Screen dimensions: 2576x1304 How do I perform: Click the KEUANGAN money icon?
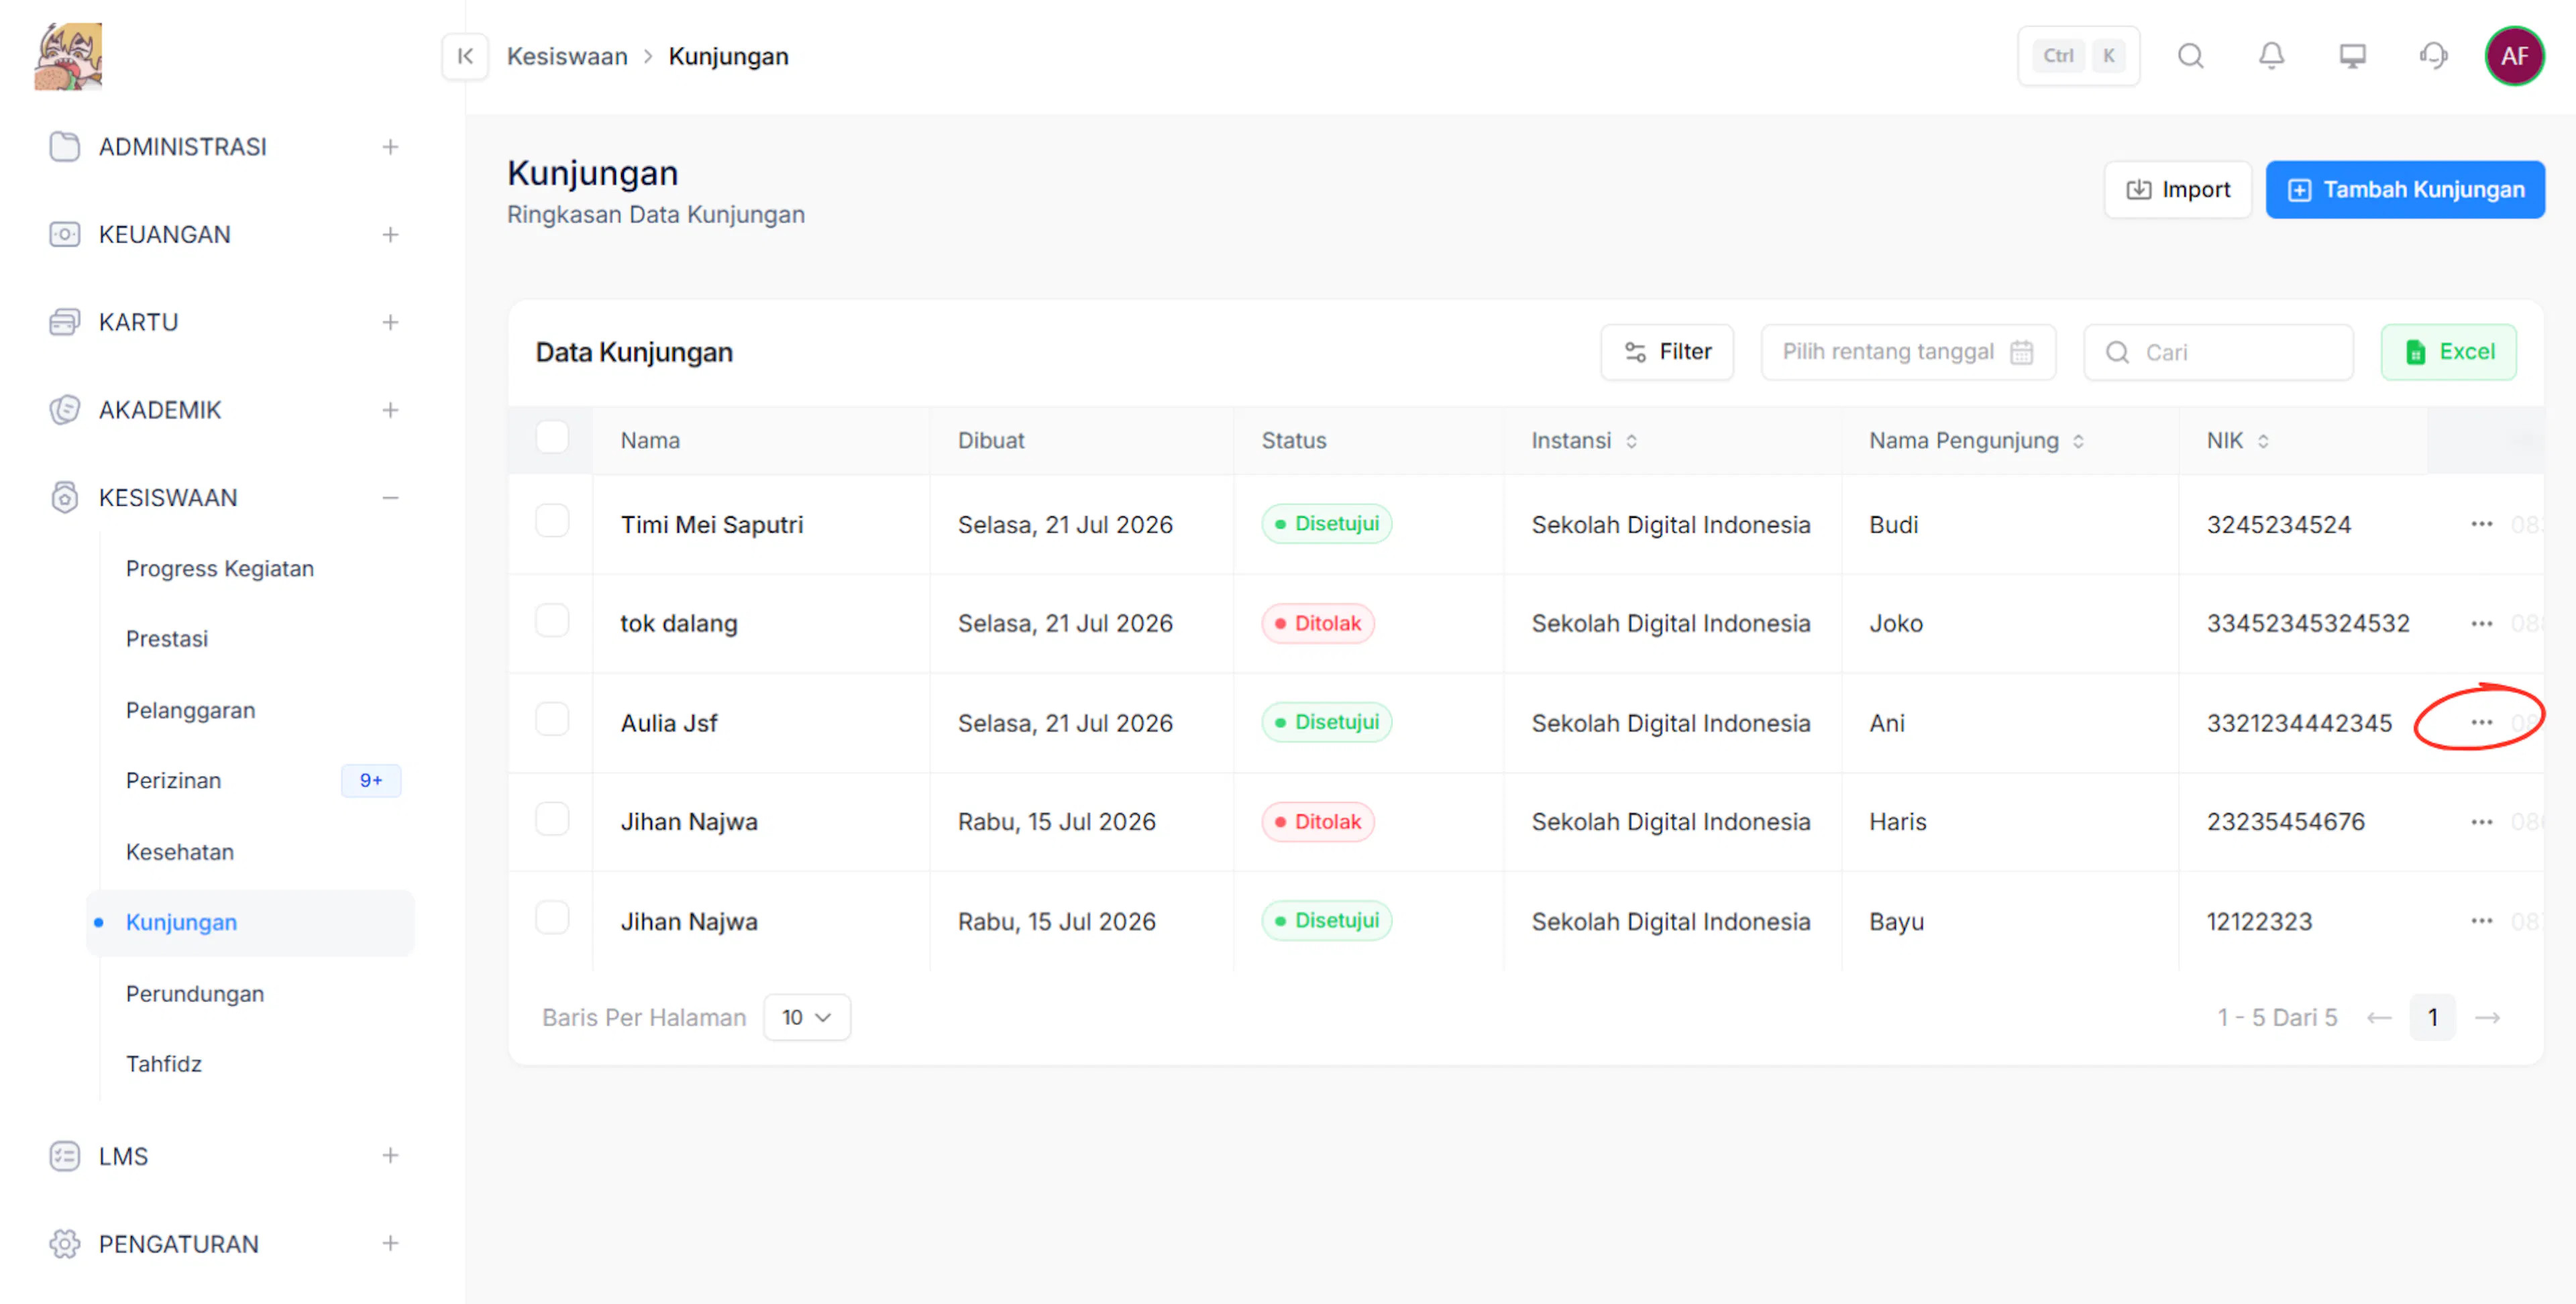click(64, 235)
